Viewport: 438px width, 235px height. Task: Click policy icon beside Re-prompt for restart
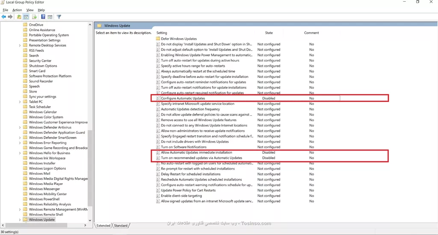click(158, 169)
